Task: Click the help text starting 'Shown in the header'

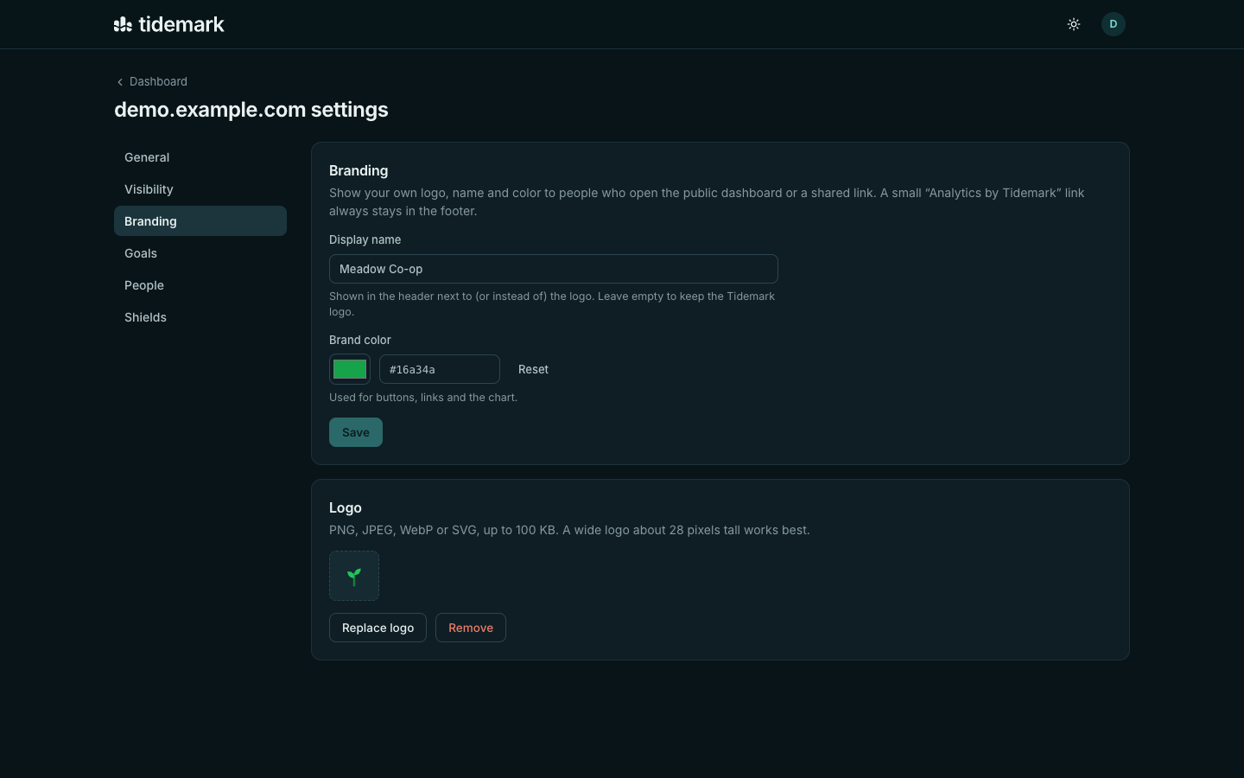Action: coord(552,303)
